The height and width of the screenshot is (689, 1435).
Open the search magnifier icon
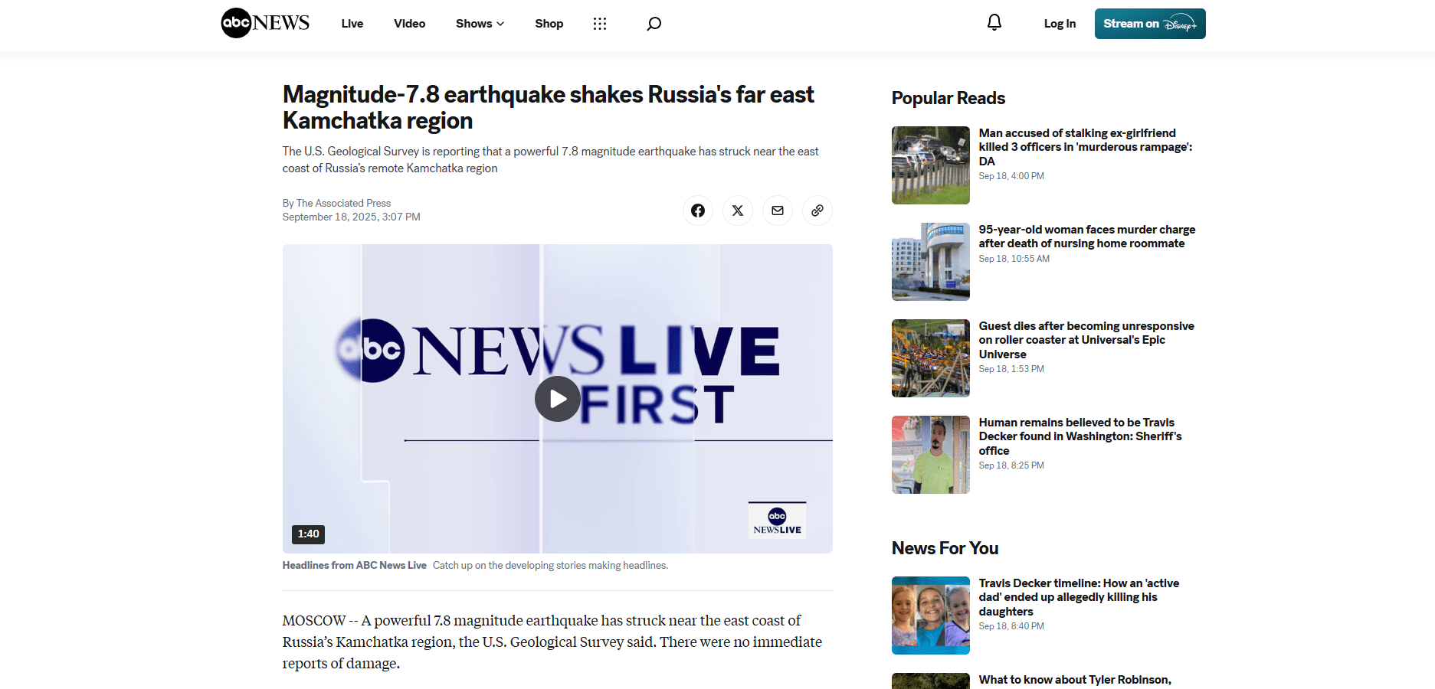pos(654,24)
